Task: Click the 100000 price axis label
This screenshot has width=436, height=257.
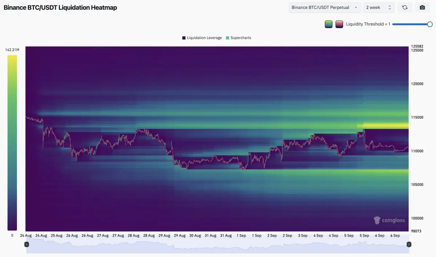Action: coord(417,218)
